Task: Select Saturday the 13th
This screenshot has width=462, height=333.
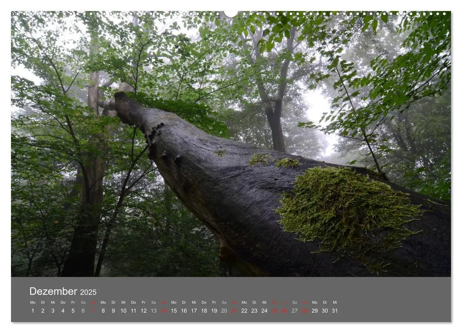Action: point(154,311)
